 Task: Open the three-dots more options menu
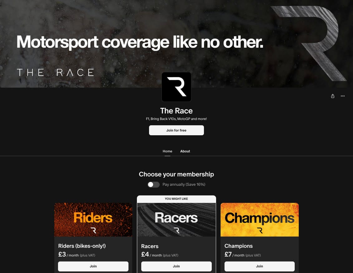342,96
